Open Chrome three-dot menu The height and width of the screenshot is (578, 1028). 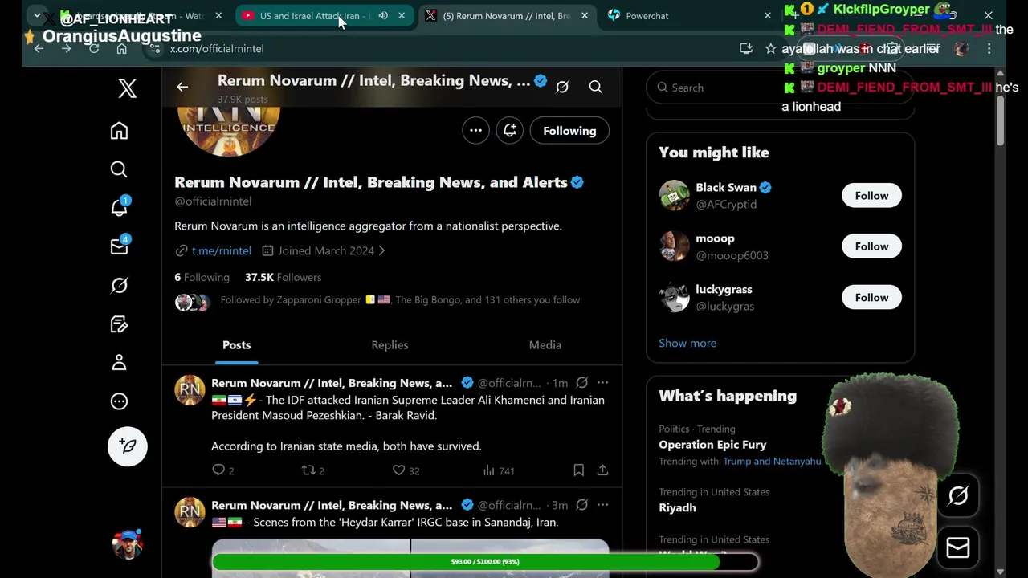(x=989, y=49)
